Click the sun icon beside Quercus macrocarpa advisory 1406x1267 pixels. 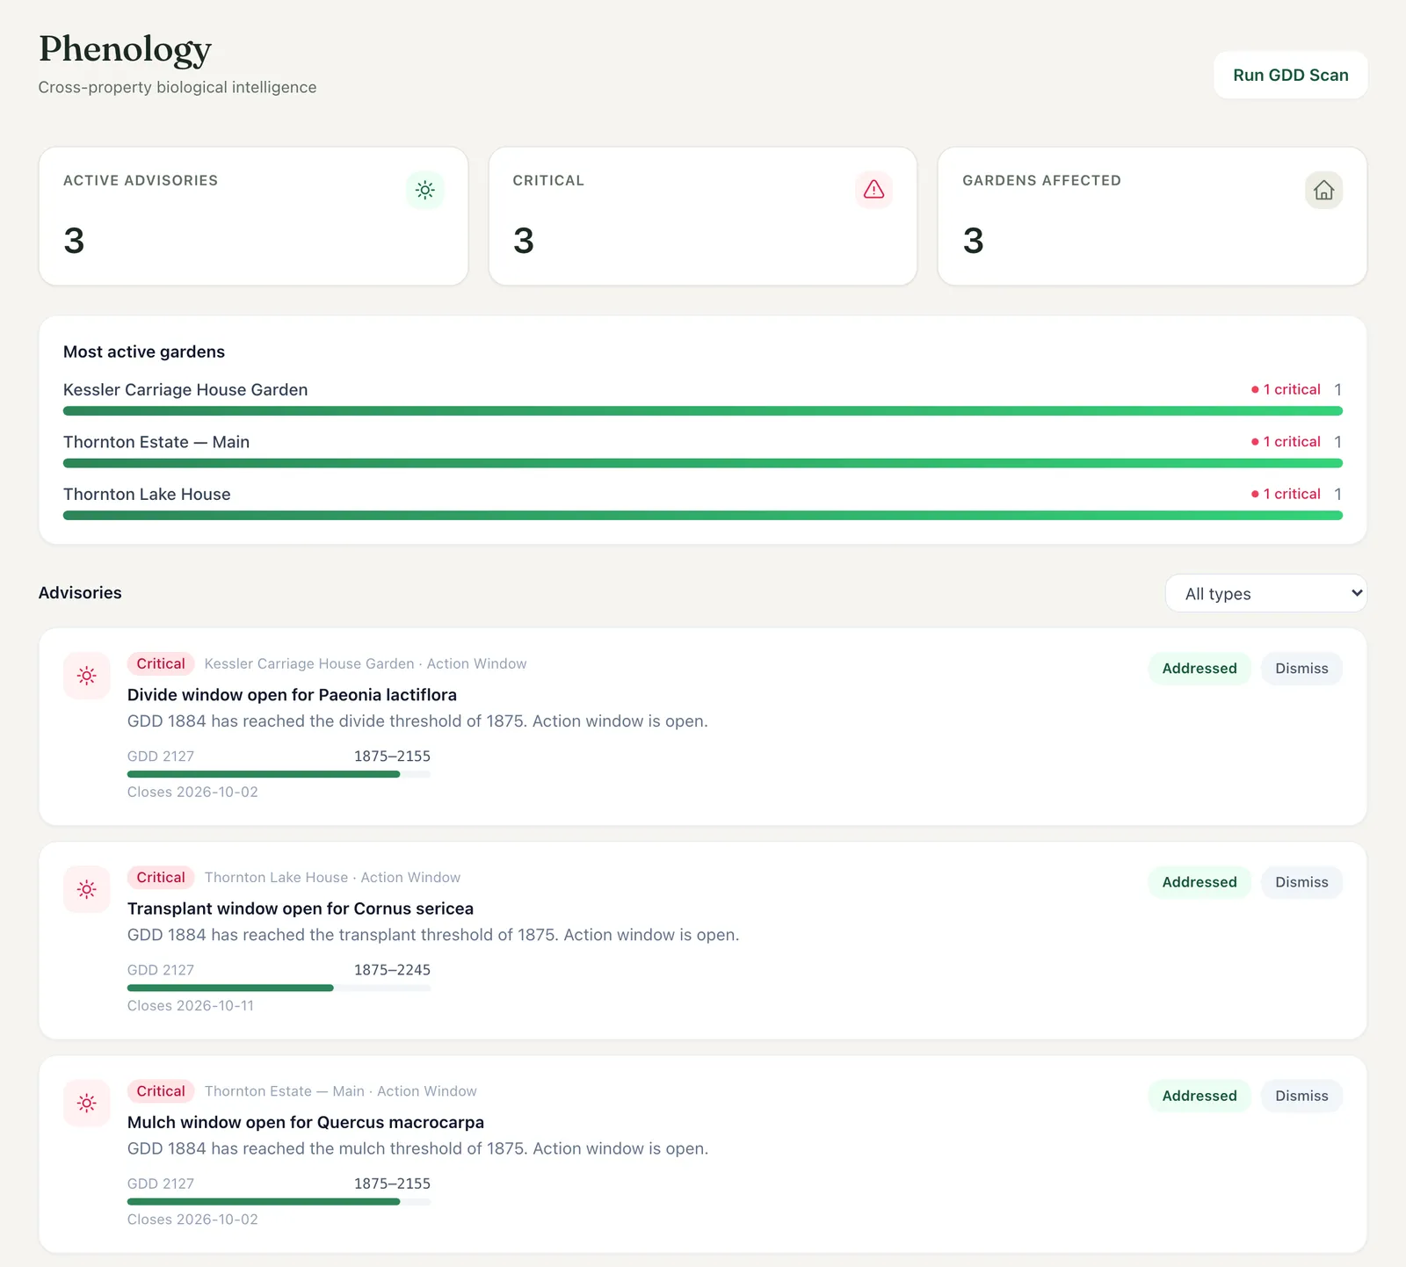pyautogui.click(x=87, y=1103)
